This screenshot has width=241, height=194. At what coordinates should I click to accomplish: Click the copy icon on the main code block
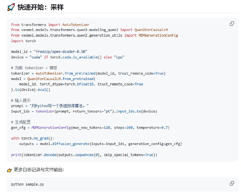[x=232, y=23]
